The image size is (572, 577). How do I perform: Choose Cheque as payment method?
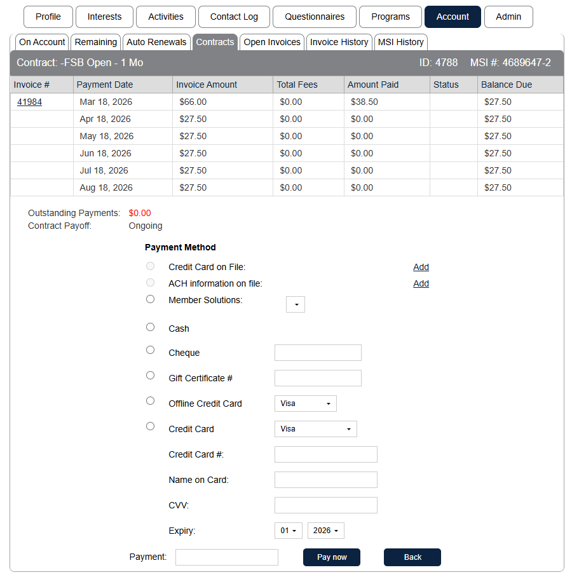point(150,350)
